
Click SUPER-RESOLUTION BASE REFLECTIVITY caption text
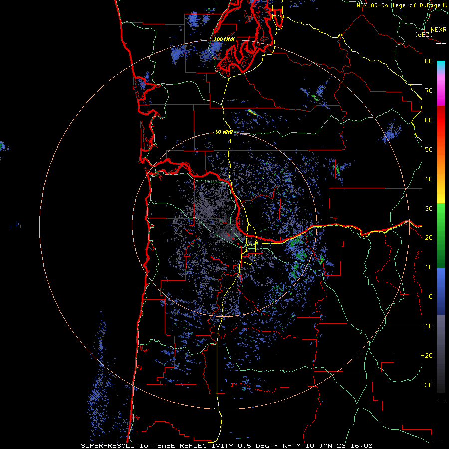157,446
